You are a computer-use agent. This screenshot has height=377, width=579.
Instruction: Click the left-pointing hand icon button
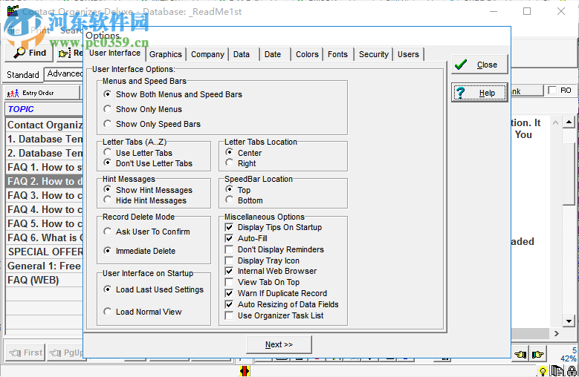click(520, 355)
